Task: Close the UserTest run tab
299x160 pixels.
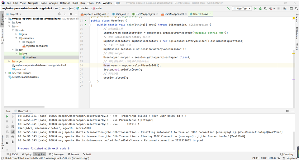Action: point(30,111)
